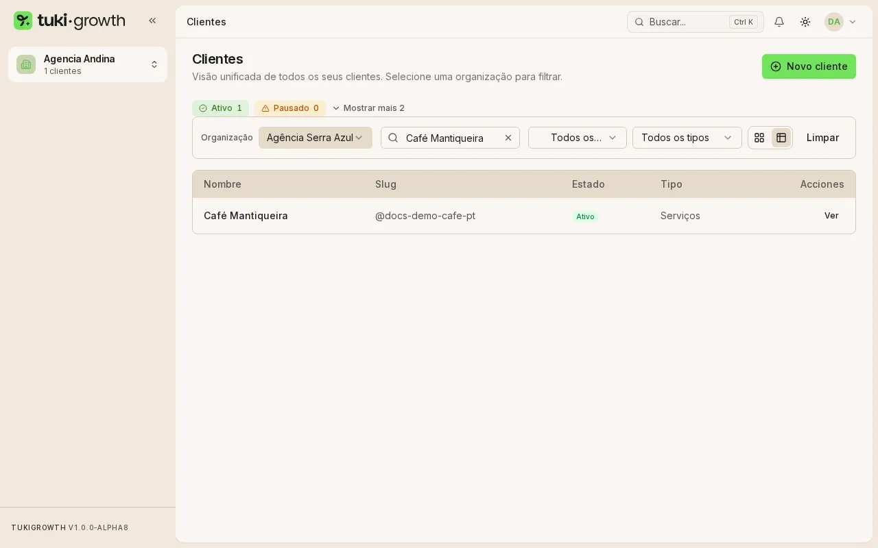Click Slug column header
The image size is (878, 548).
(385, 184)
